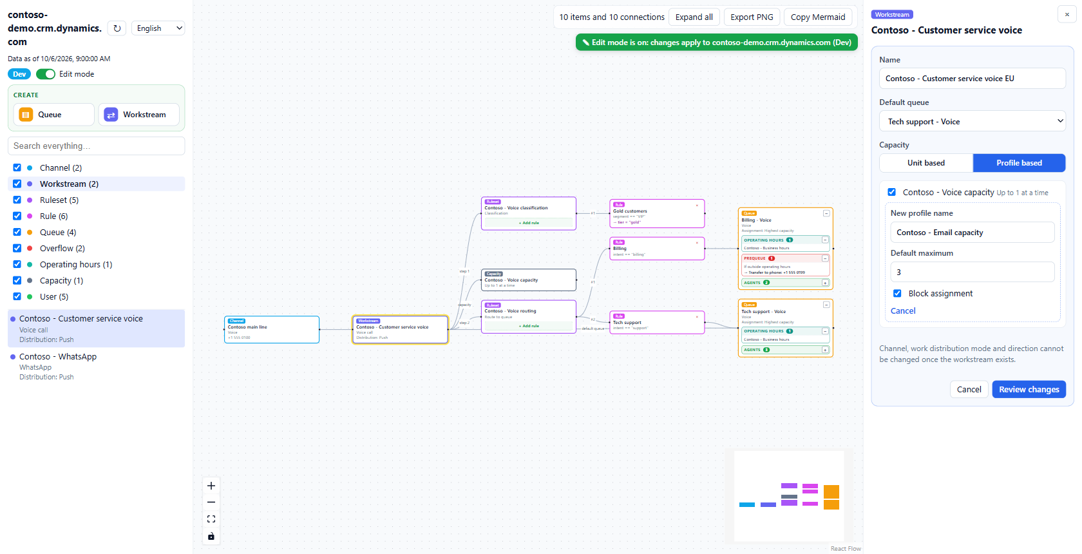Zoom out on the flow canvas
Viewport: 1082px width, 554px height.
(x=211, y=502)
